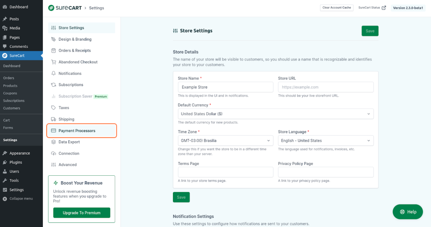Viewport: 431px width, 227px height.
Task: Open the Advanced settings section
Action: pyautogui.click(x=82, y=165)
